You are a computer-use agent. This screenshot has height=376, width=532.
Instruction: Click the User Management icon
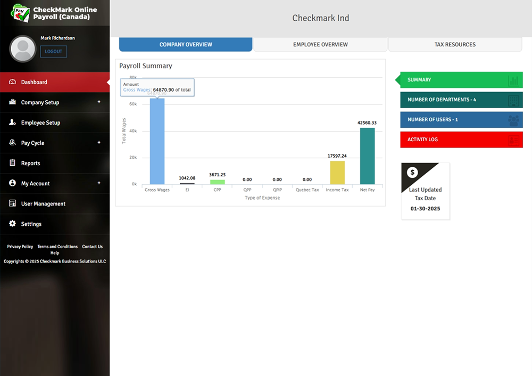coord(13,203)
